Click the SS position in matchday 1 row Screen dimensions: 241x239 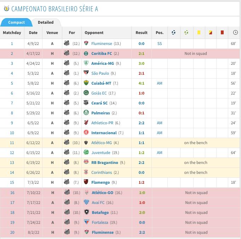tap(160, 44)
